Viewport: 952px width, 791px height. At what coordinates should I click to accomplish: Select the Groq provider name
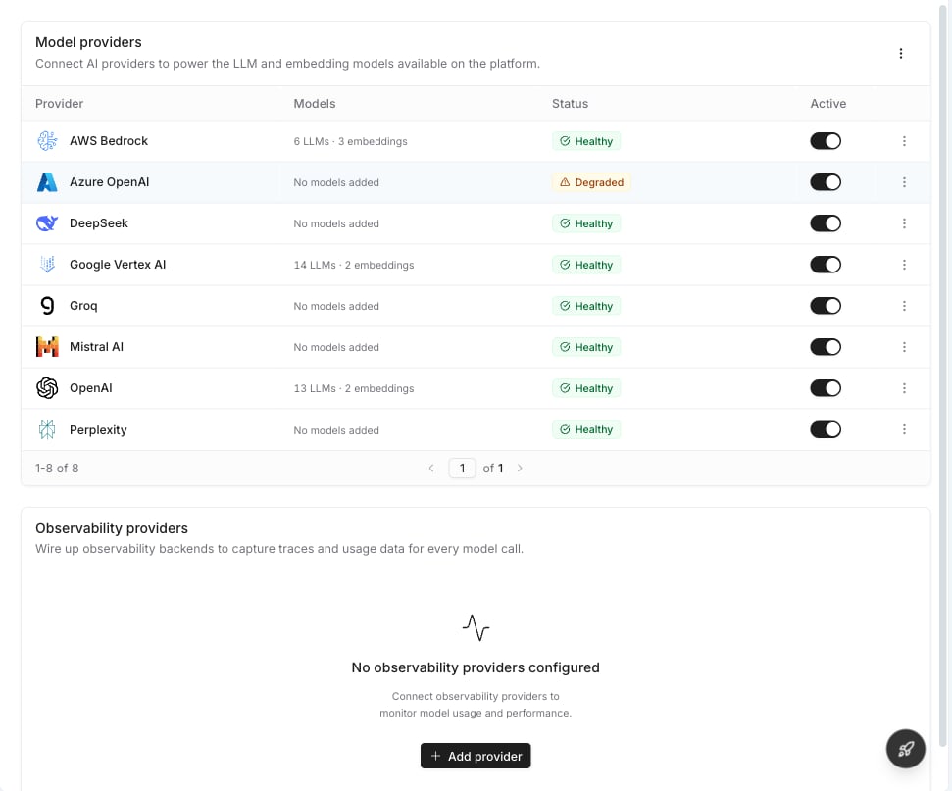83,306
